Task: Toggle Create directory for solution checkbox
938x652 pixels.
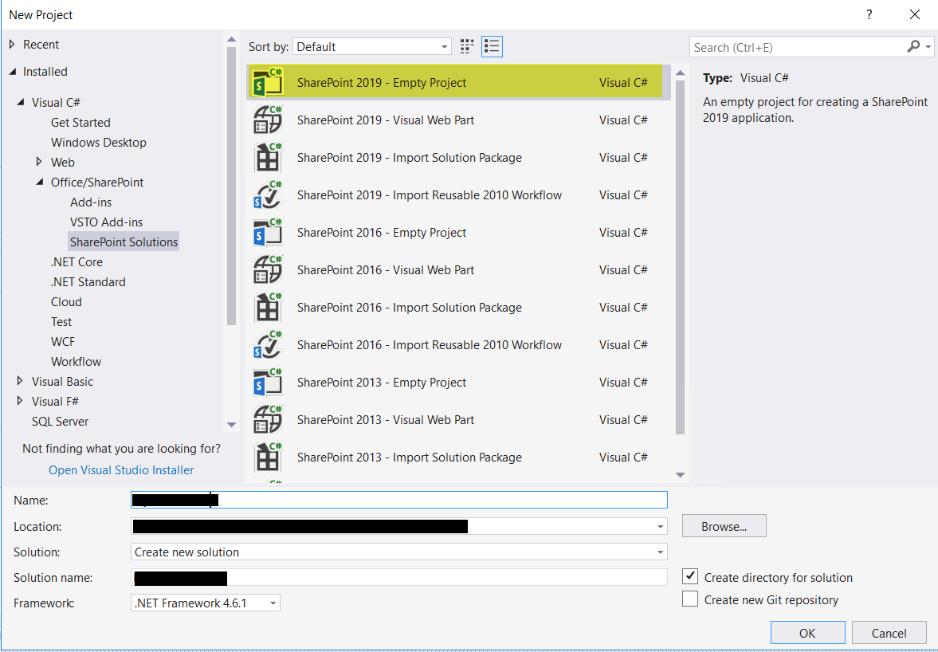Action: 689,576
